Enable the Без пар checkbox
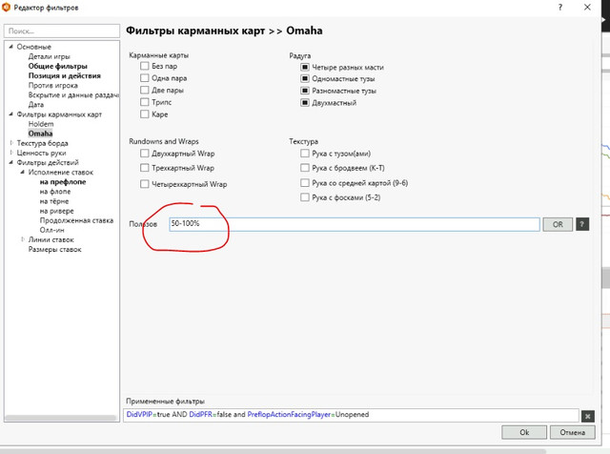610x454 pixels. pos(144,66)
